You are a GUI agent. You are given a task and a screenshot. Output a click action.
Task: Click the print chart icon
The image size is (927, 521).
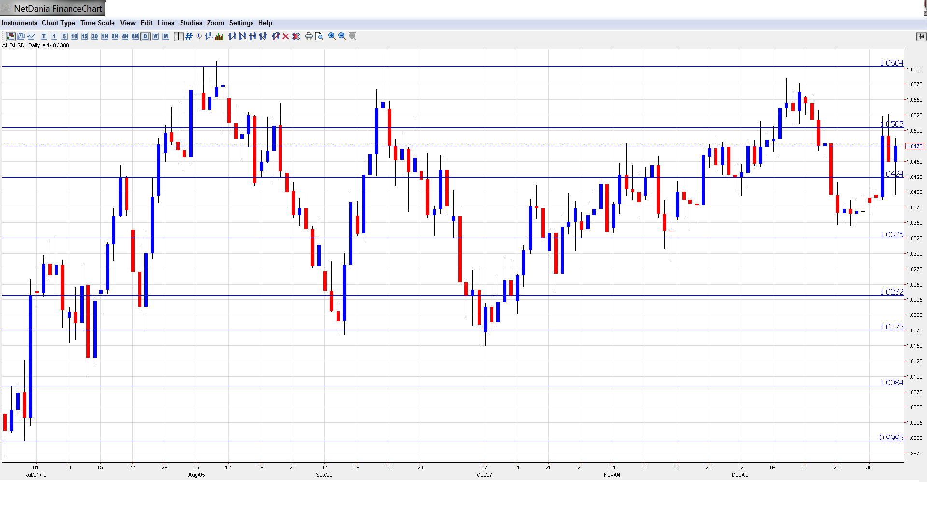(x=309, y=36)
